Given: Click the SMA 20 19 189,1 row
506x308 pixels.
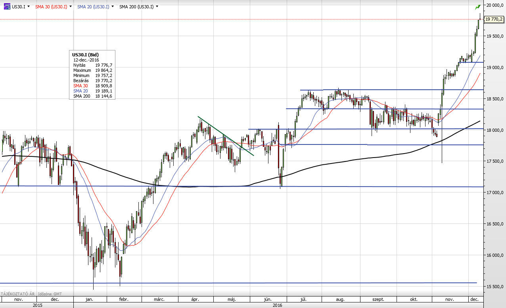Looking at the screenshot, I should pos(93,91).
